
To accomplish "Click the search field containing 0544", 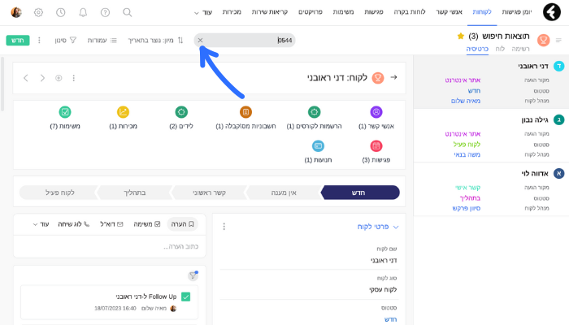I will (x=245, y=41).
